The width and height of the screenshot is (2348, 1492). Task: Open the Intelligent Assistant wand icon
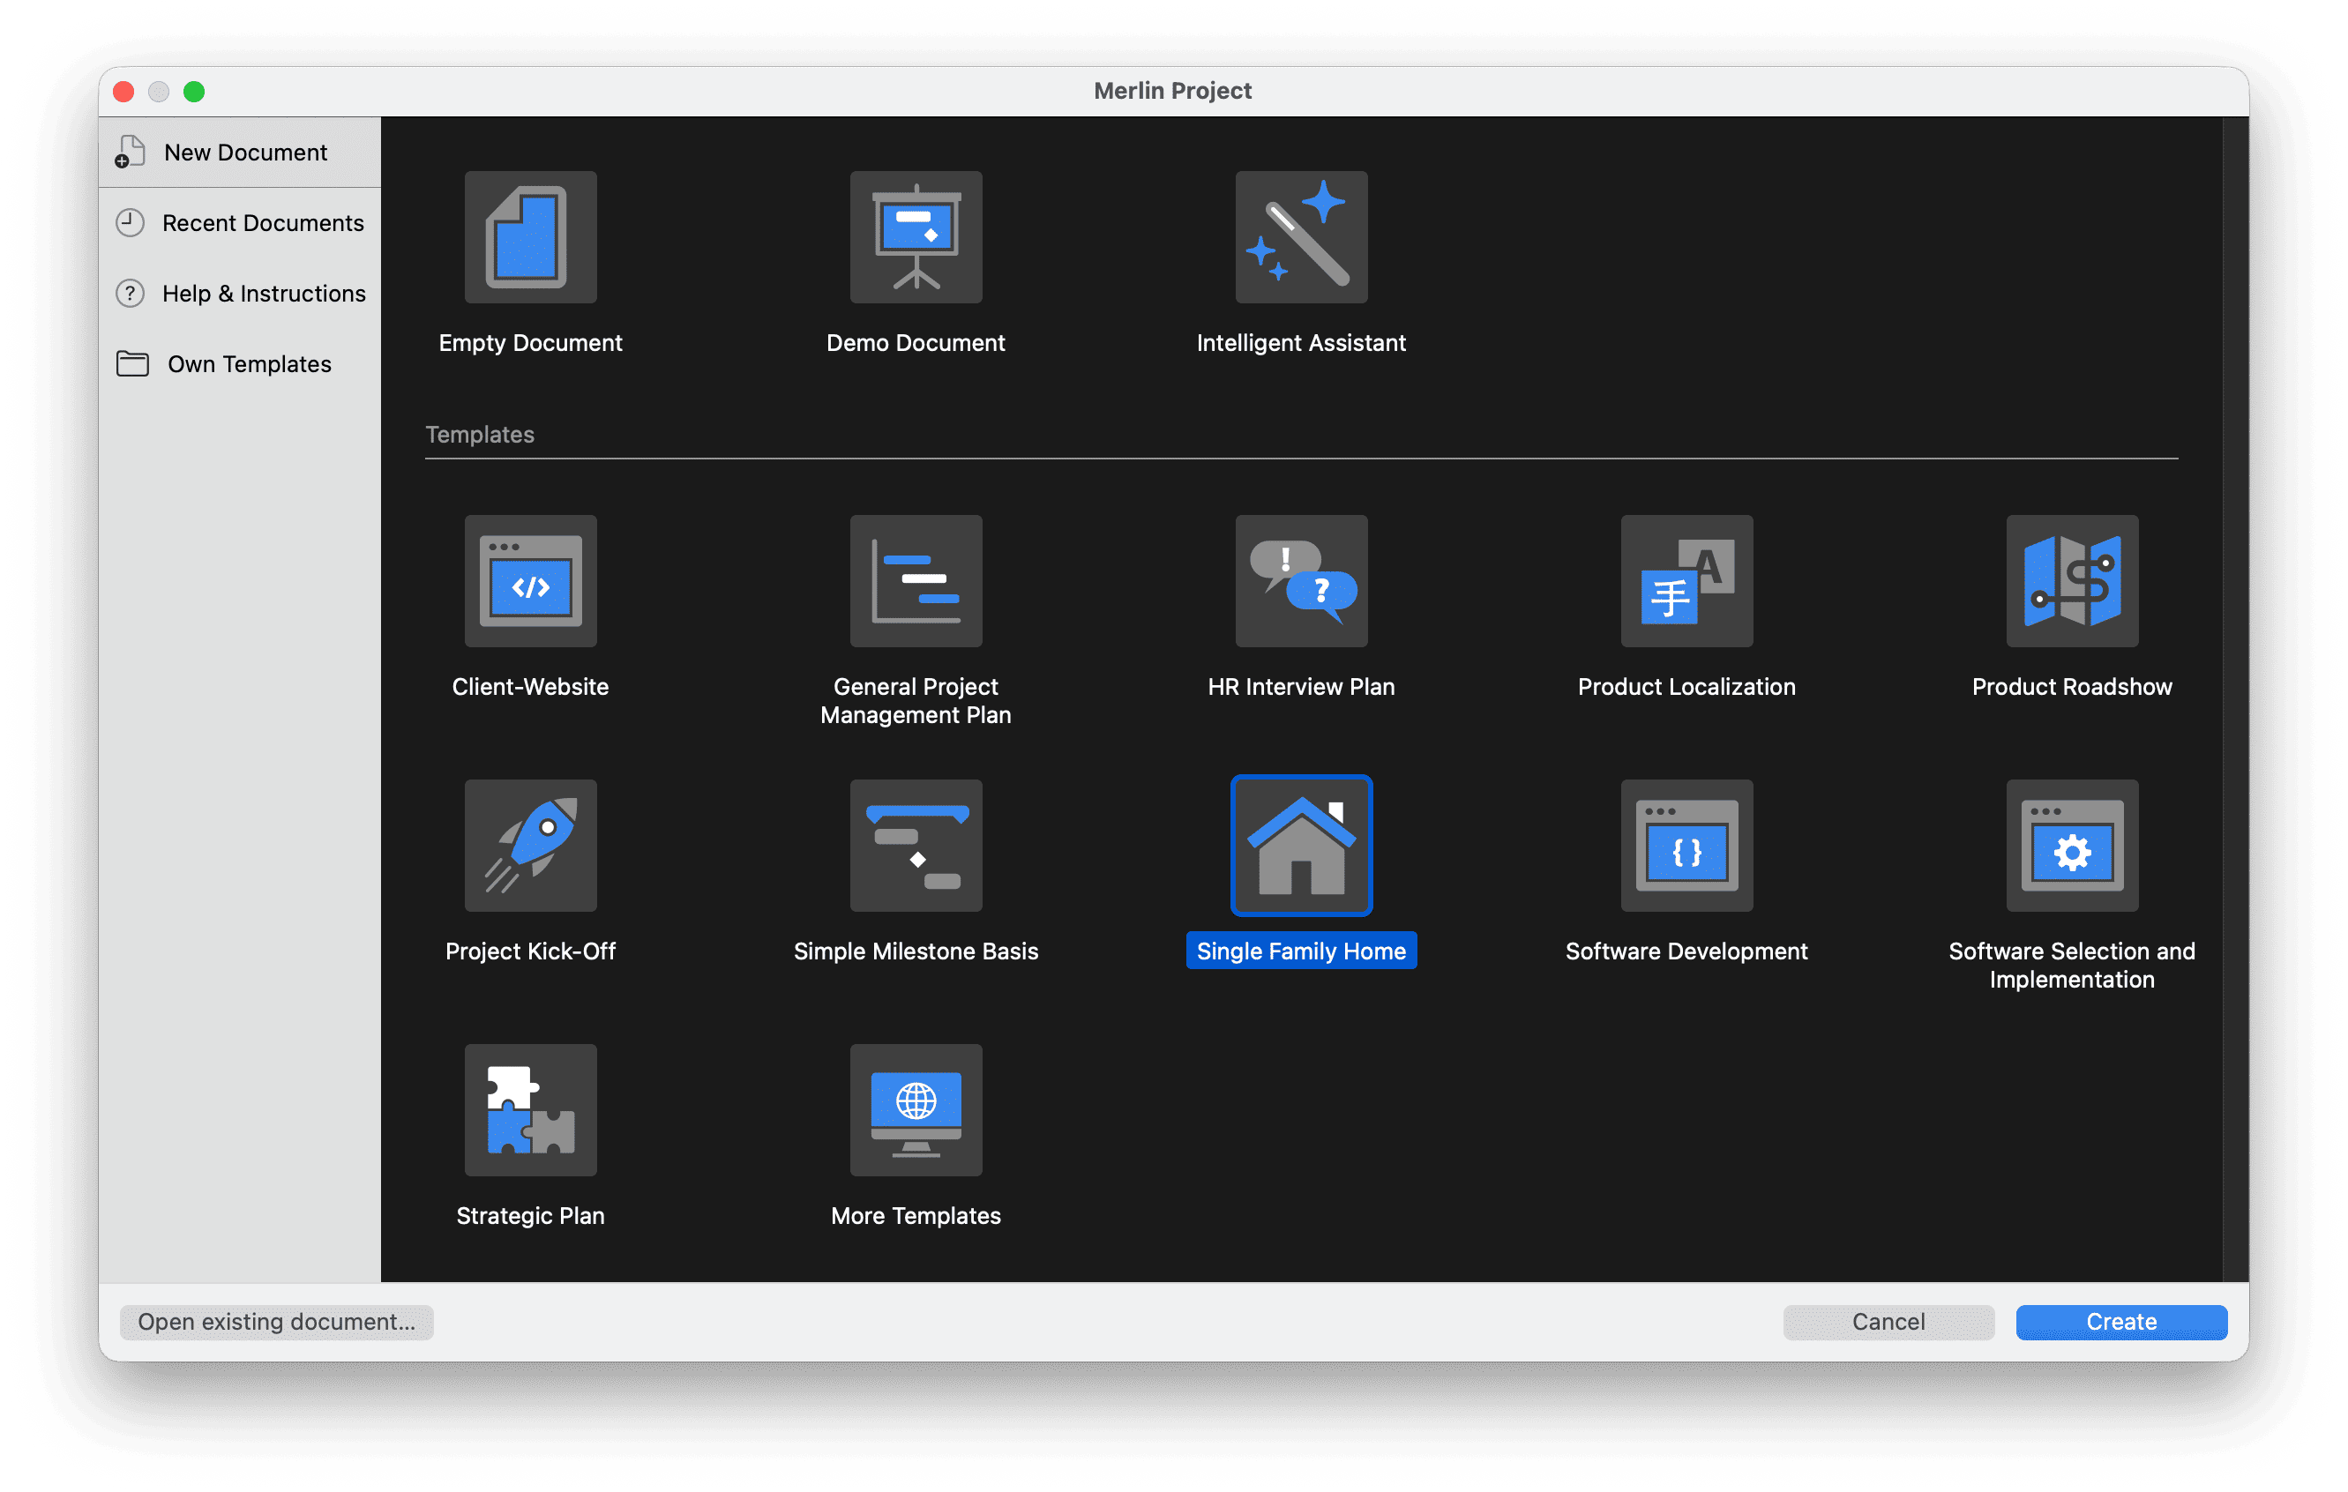pyautogui.click(x=1301, y=237)
